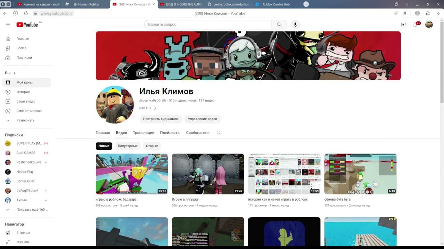Reload the page
This screenshot has height=249, width=444.
click(x=26, y=13)
